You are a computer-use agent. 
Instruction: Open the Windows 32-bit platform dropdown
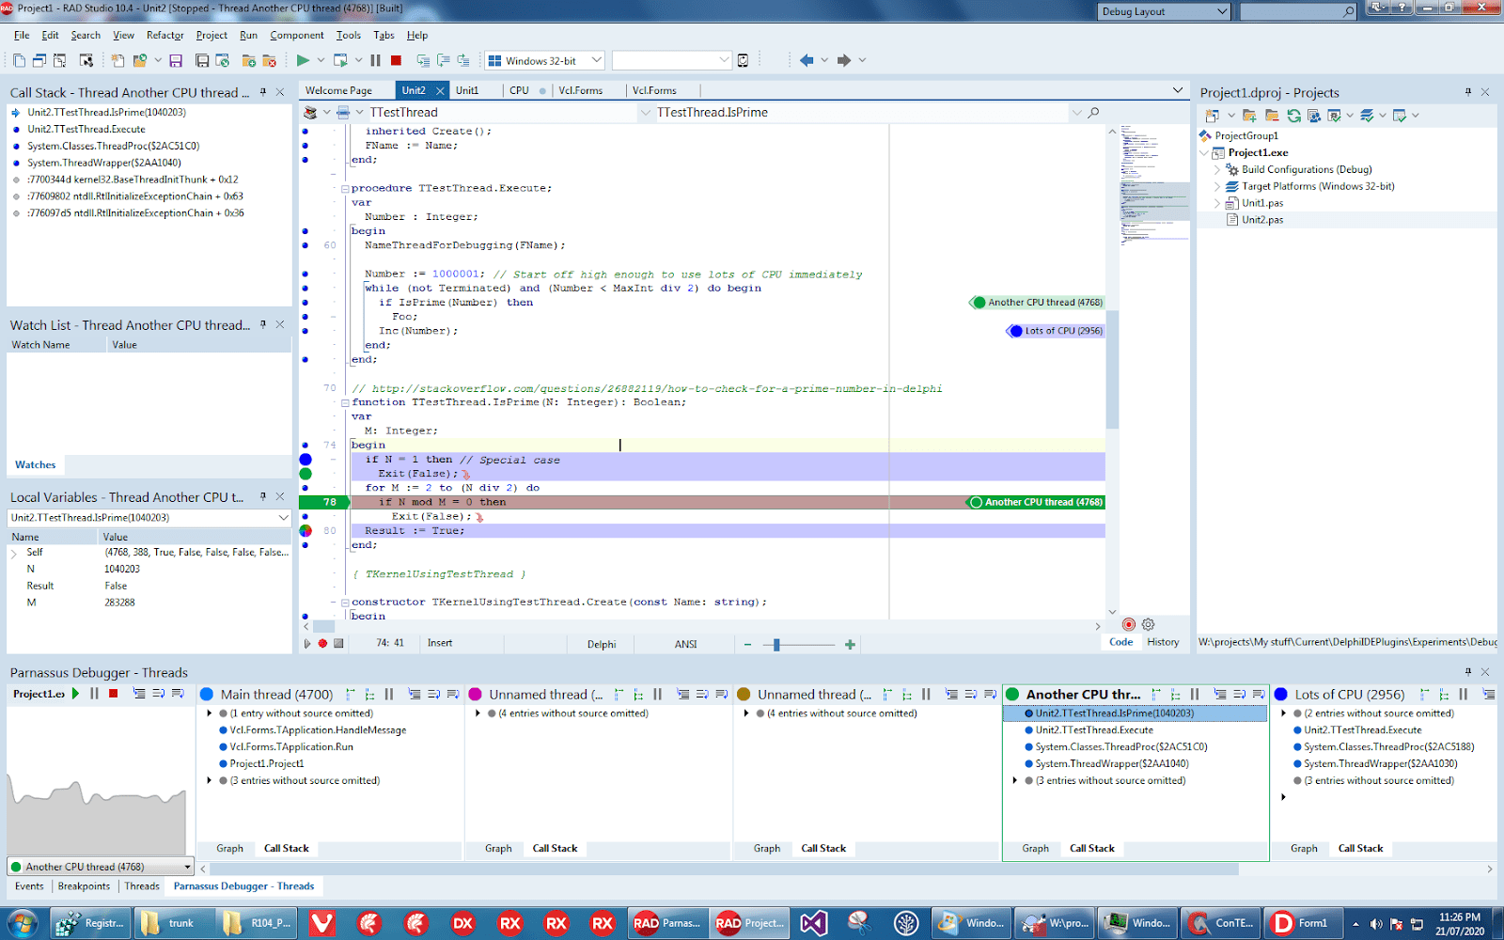point(596,60)
